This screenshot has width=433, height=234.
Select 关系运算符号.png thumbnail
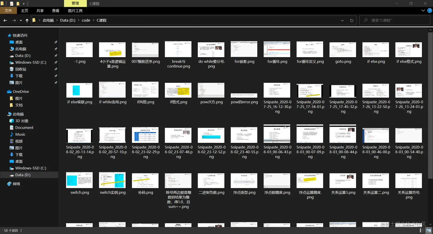point(409,181)
